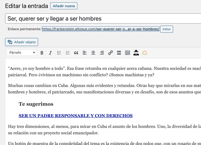Click the media icon on Añadir objeto
The image size is (201, 145).
point(10,42)
